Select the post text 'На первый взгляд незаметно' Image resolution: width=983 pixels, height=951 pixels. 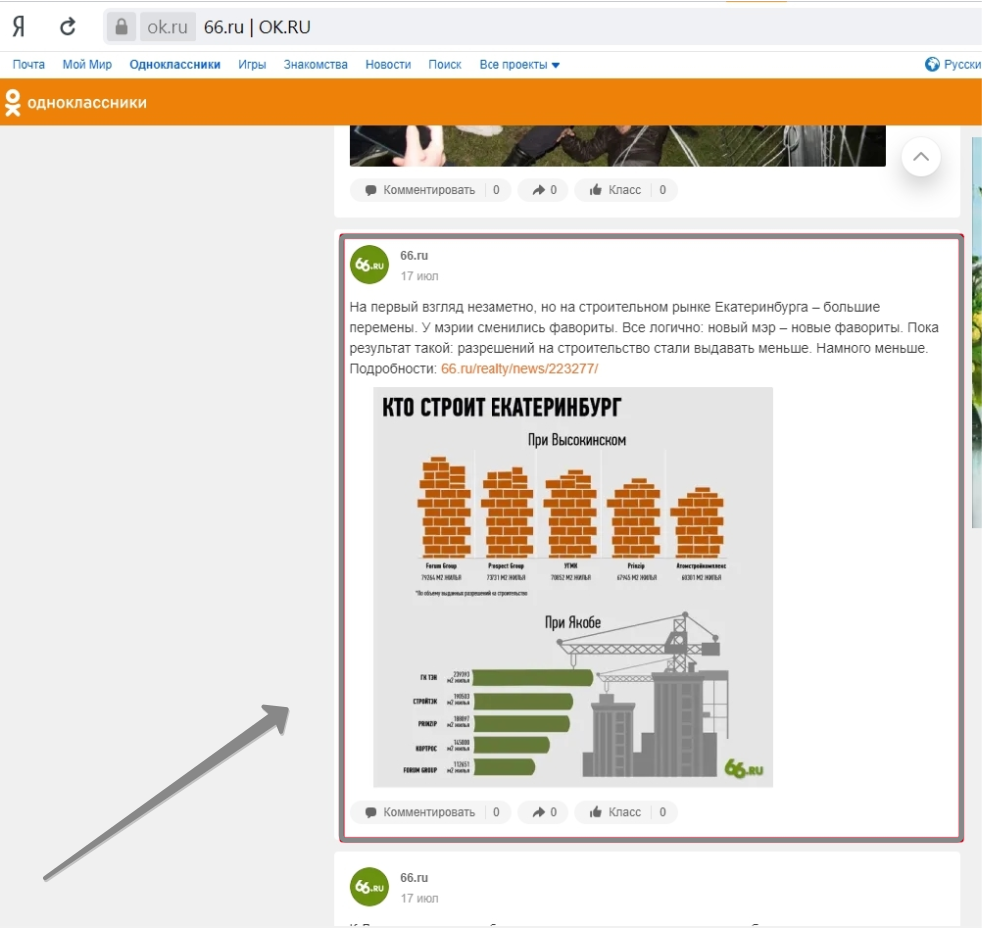point(443,307)
